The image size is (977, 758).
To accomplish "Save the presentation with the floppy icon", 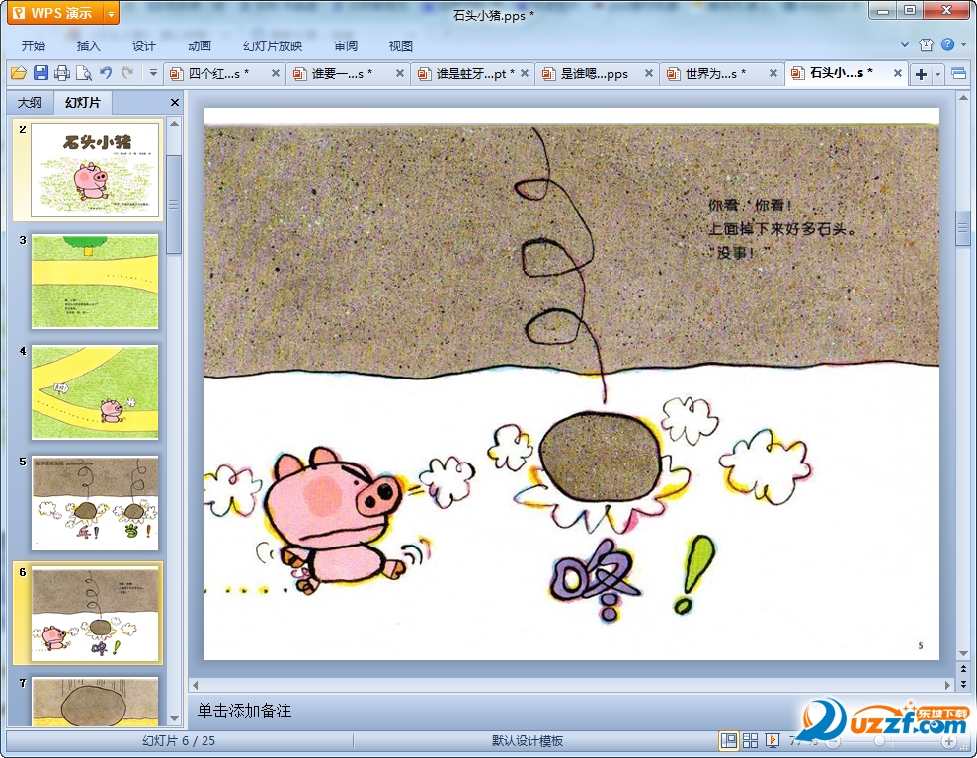I will coord(41,73).
